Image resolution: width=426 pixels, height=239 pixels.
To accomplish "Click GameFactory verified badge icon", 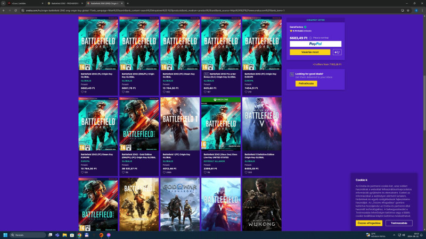I will point(305,27).
